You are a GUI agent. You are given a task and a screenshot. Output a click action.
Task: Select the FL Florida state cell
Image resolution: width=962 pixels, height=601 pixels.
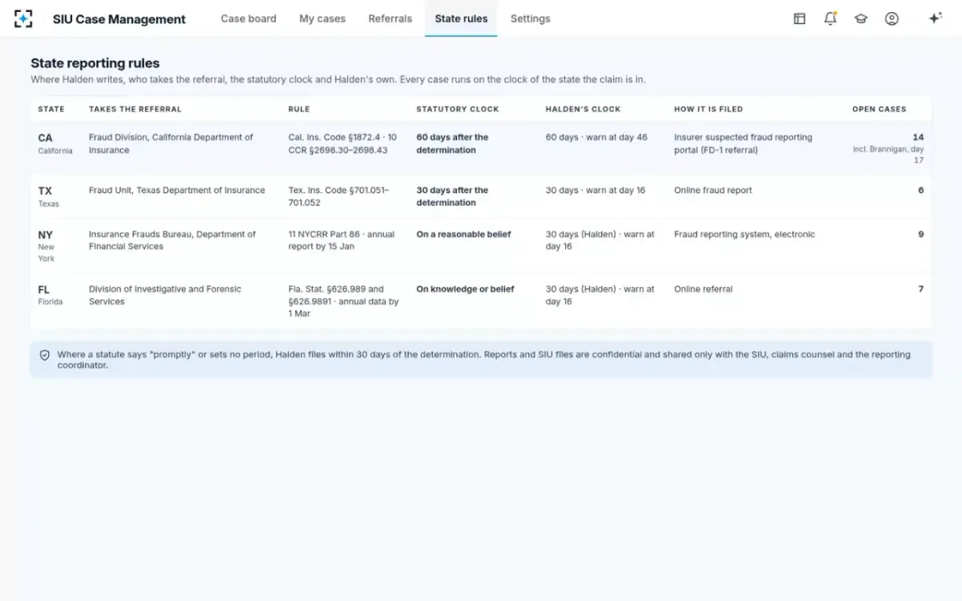click(51, 295)
